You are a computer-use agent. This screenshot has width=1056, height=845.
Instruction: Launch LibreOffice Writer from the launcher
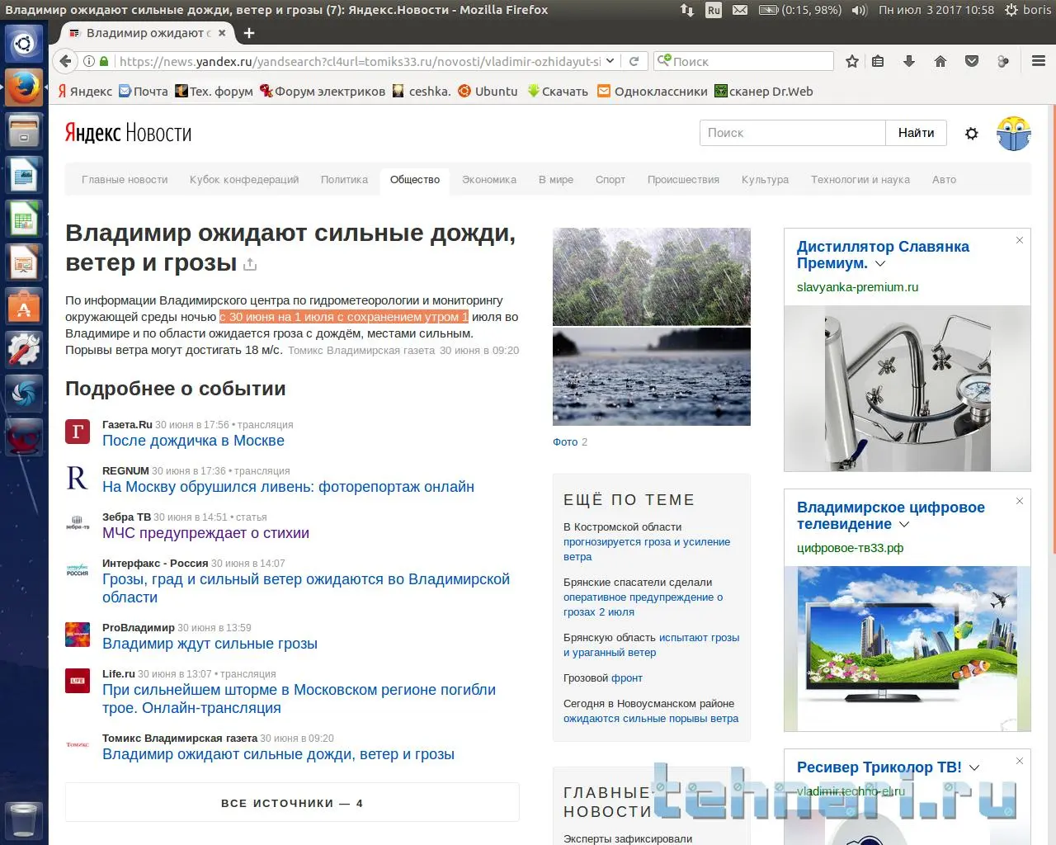[24, 176]
